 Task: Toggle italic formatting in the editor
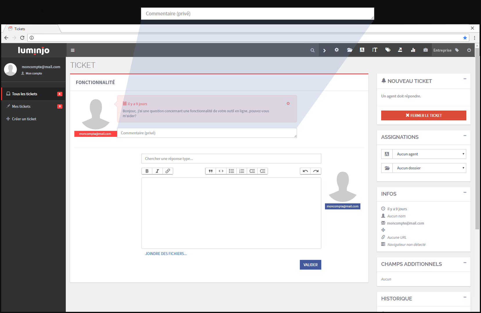point(157,171)
